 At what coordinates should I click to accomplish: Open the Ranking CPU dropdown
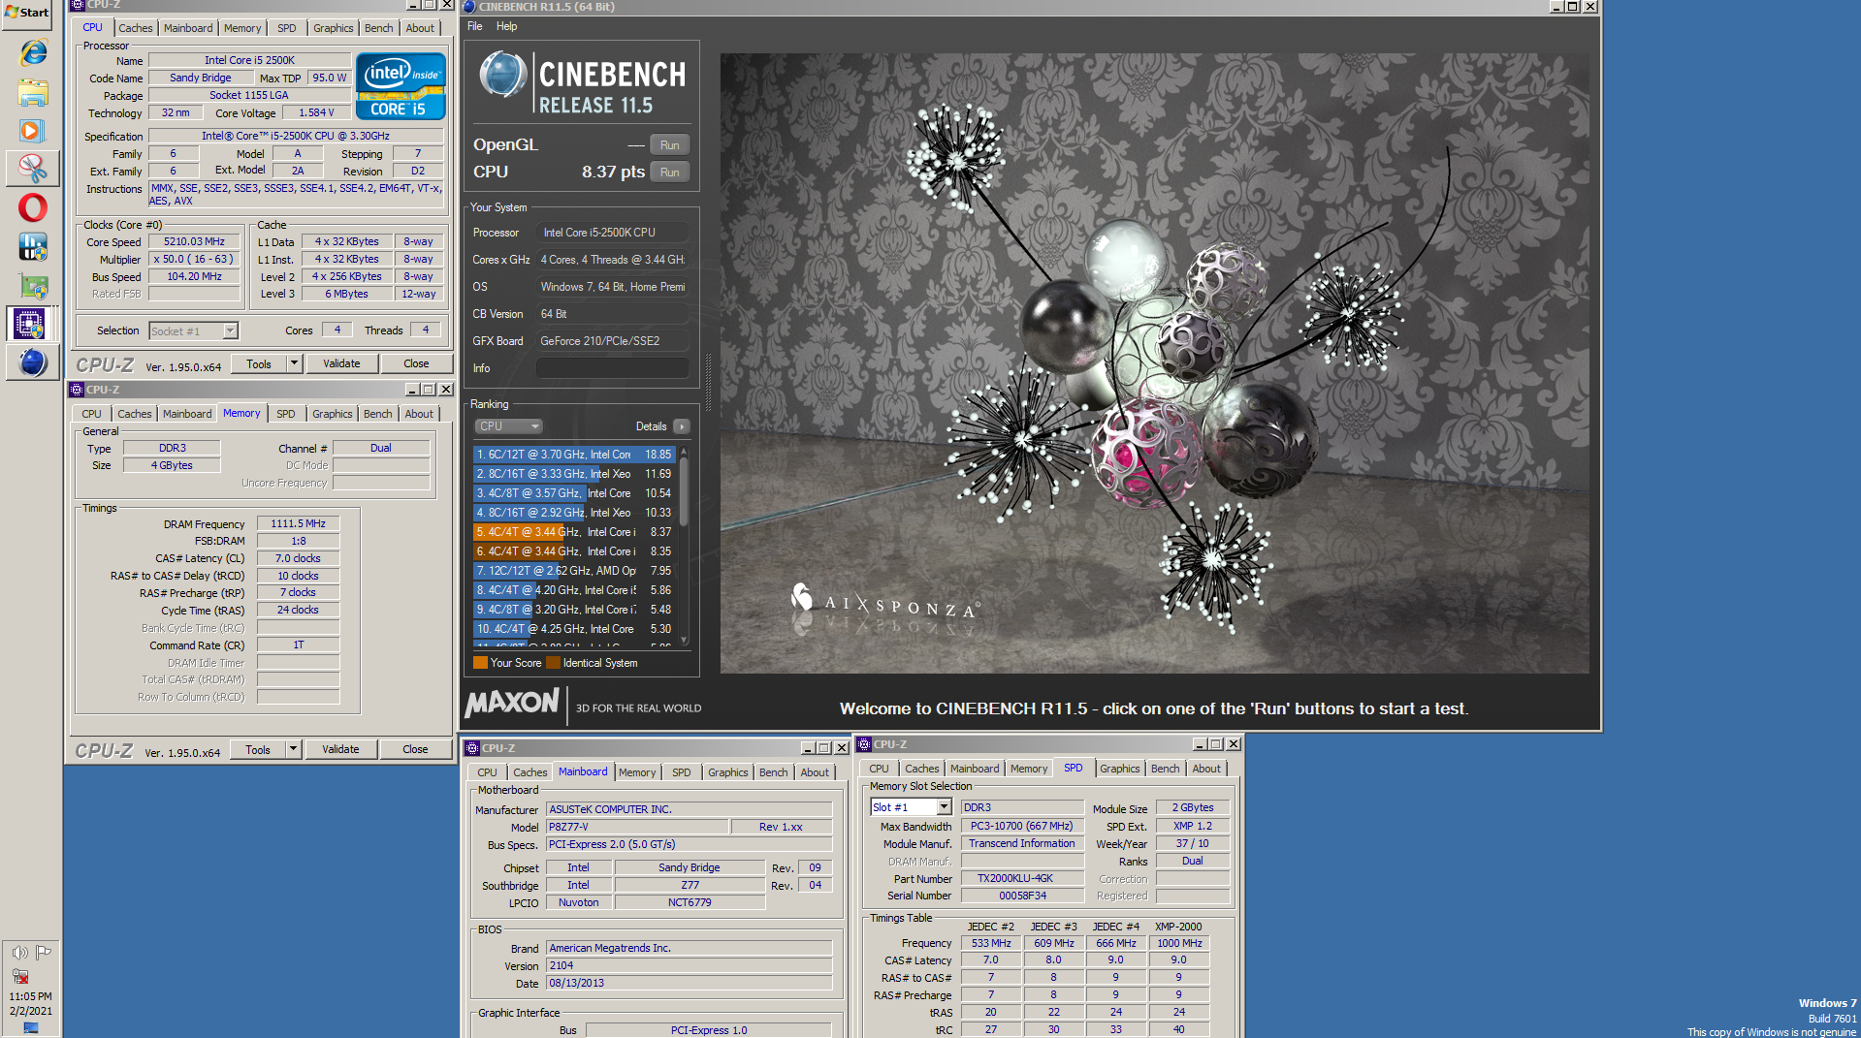pos(508,426)
